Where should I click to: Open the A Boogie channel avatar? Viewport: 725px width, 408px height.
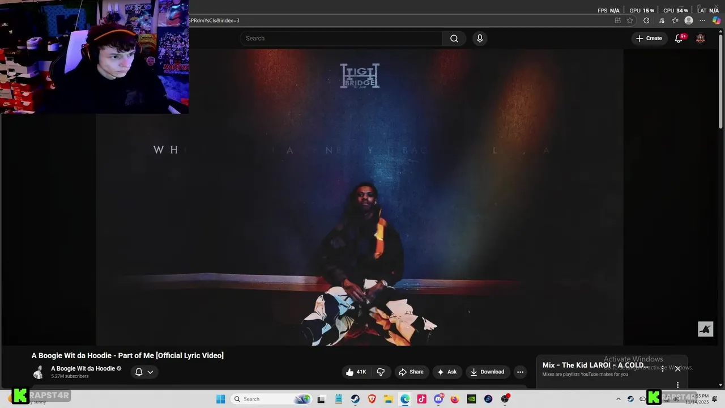(x=39, y=372)
